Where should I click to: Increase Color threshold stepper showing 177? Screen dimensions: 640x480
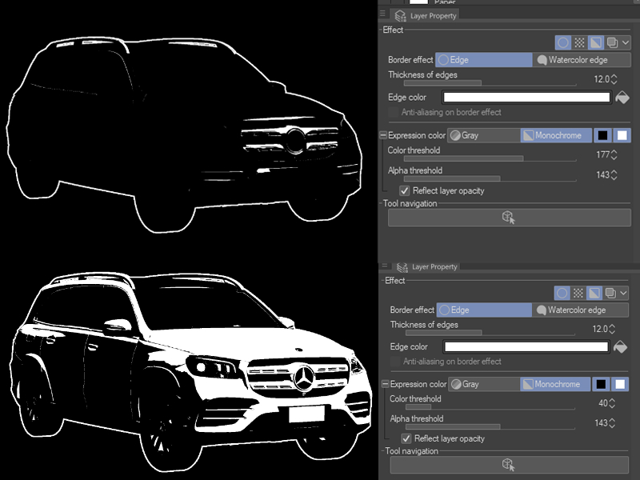point(614,151)
